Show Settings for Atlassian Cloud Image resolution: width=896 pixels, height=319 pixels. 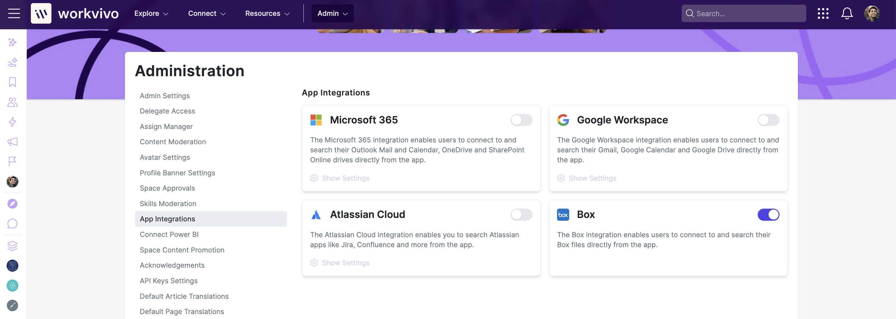coord(340,263)
